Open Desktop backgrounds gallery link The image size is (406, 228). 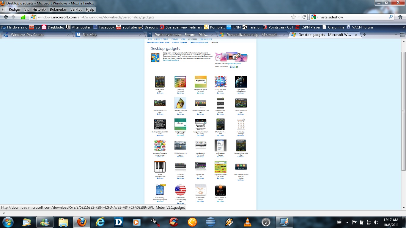[199, 42]
